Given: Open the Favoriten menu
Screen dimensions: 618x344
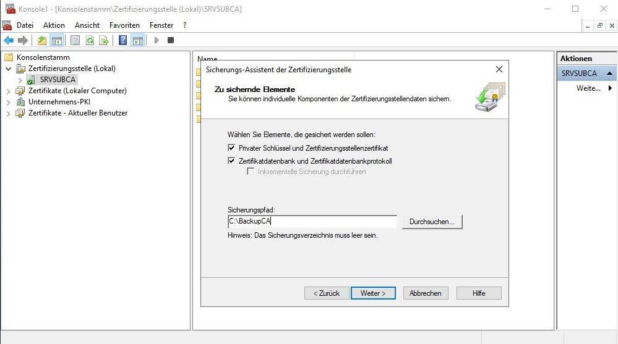Looking at the screenshot, I should click(124, 25).
